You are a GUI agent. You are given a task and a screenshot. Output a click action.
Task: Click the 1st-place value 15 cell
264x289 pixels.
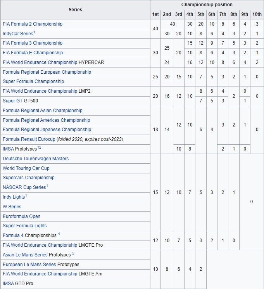tap(155, 192)
